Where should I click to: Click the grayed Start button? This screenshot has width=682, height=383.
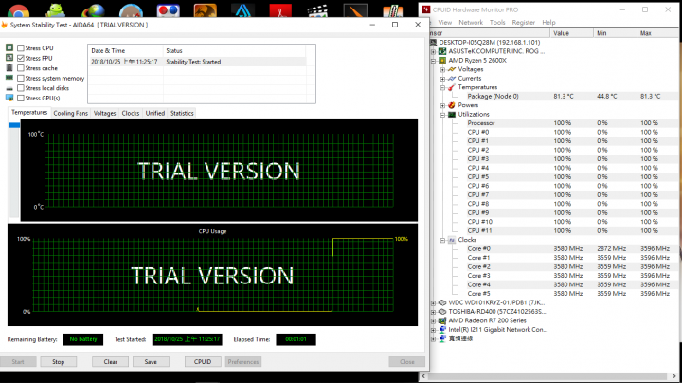click(18, 362)
